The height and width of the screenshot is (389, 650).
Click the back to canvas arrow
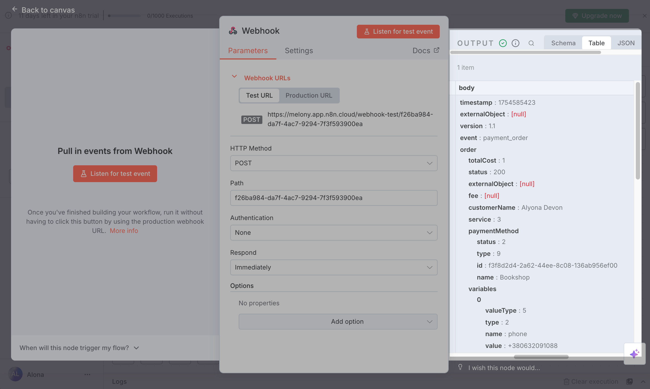point(15,9)
